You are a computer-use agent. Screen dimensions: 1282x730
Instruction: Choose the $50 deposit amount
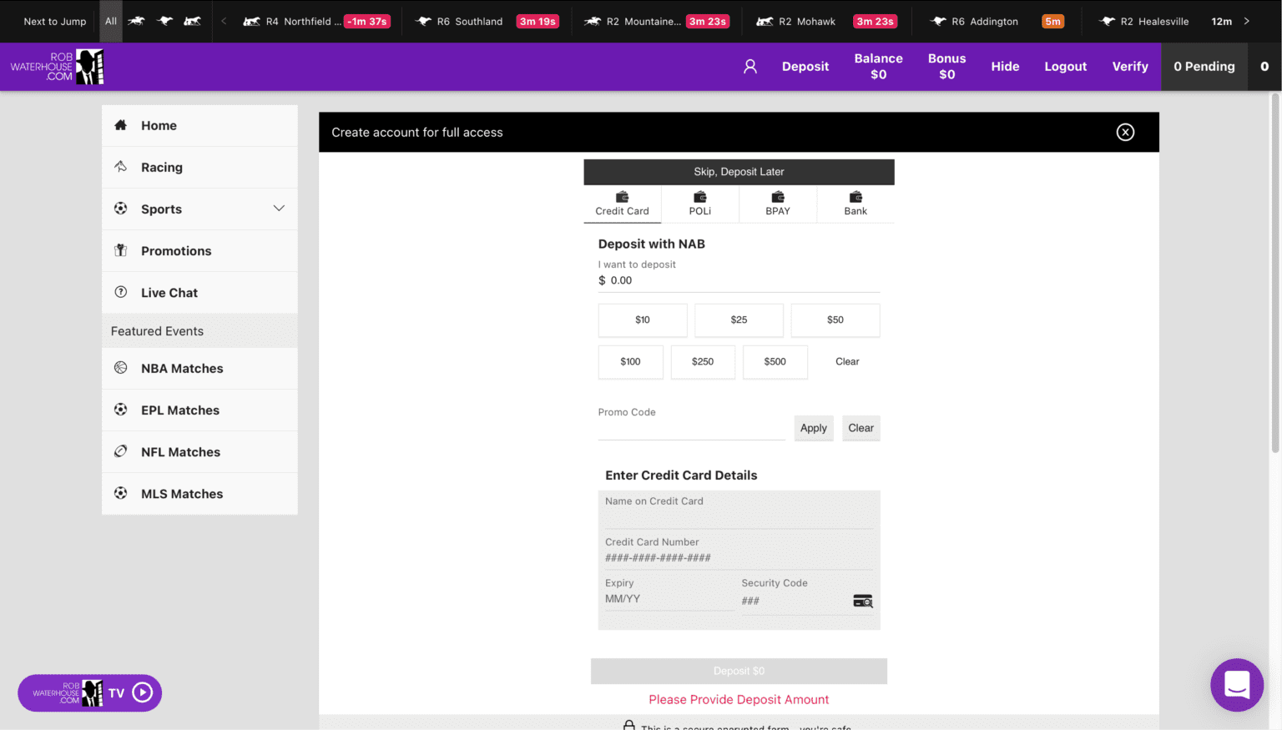tap(835, 320)
